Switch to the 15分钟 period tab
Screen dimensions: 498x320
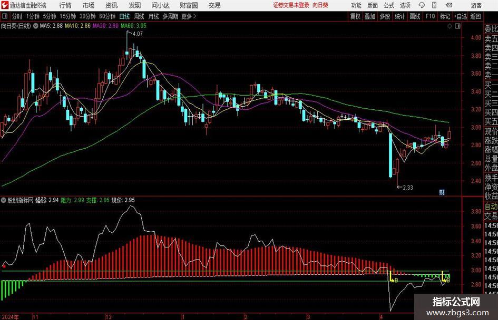tap(67, 16)
